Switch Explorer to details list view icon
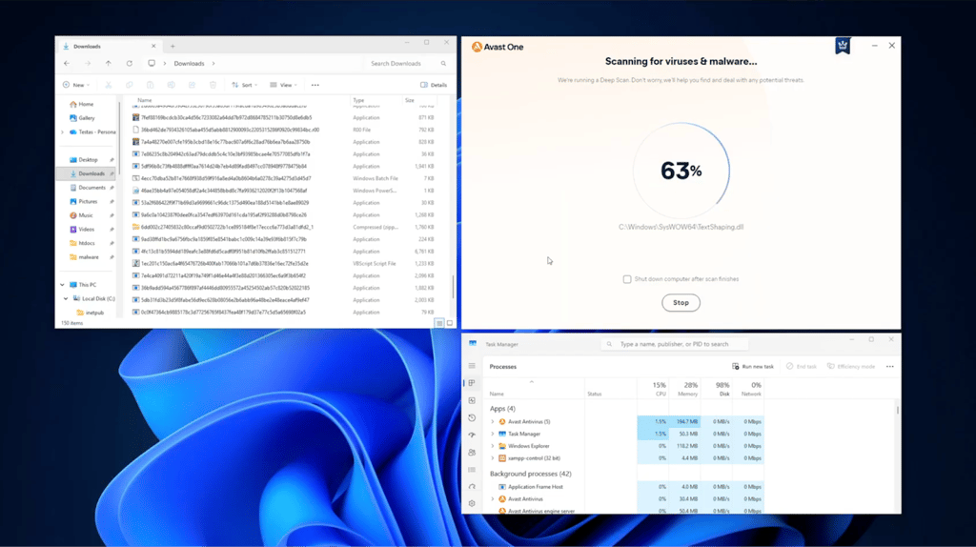The image size is (976, 547). tap(438, 323)
